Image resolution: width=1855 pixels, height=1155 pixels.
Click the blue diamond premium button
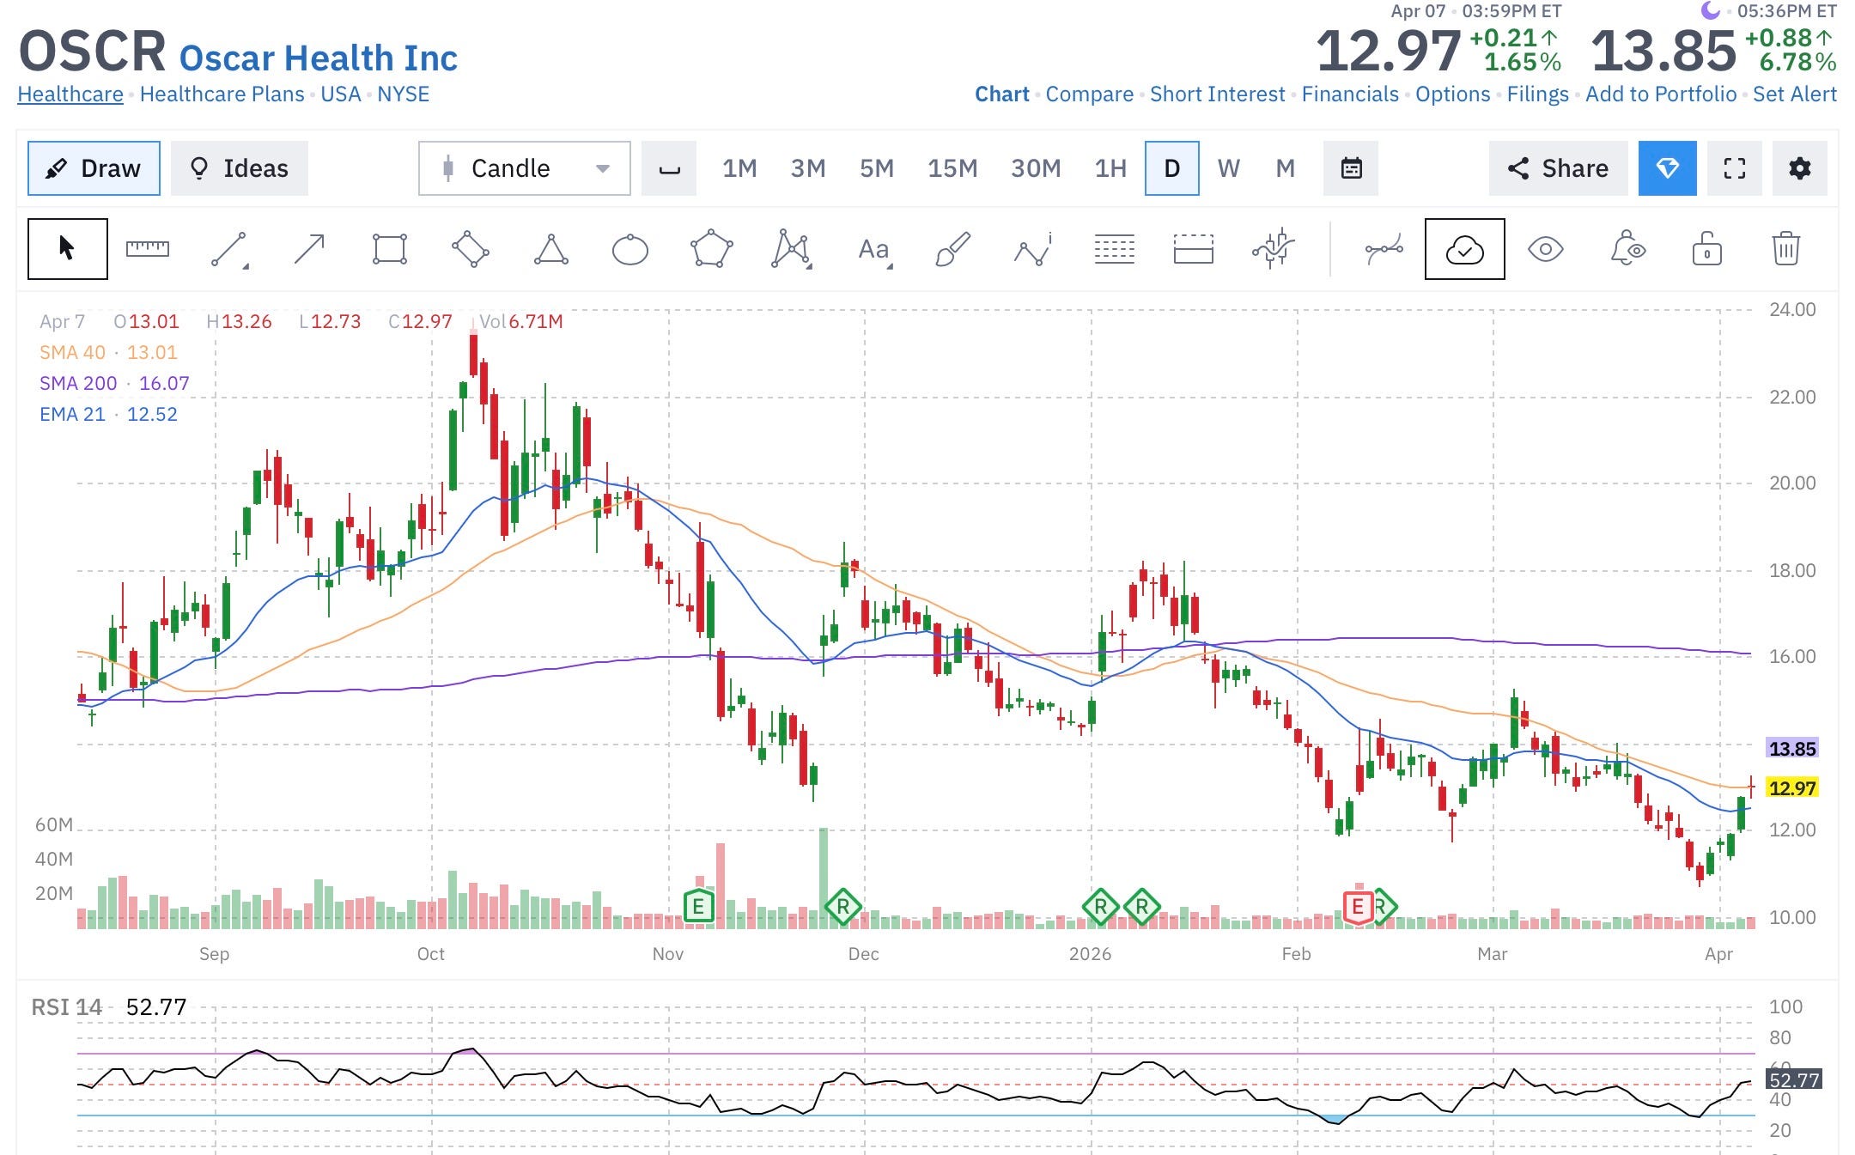pos(1668,168)
